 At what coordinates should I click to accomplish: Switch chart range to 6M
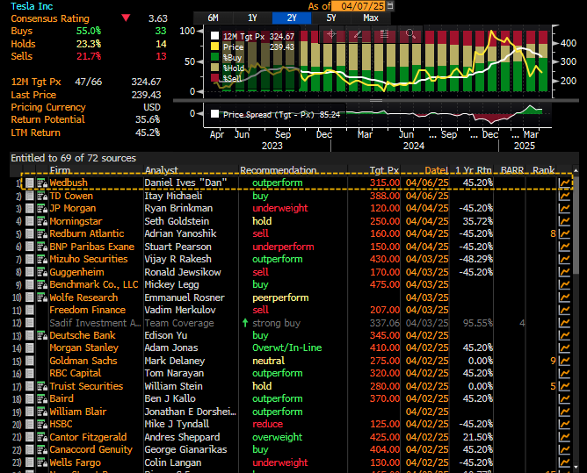[214, 18]
